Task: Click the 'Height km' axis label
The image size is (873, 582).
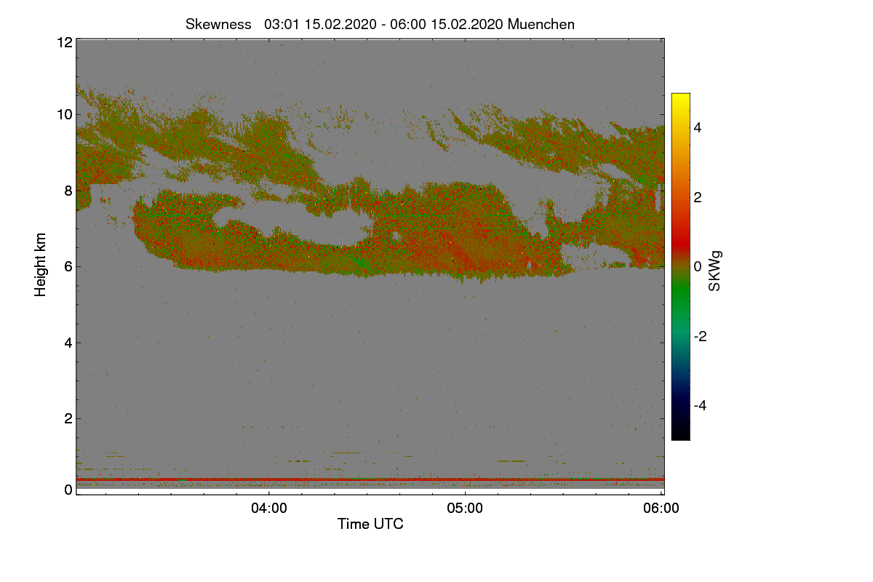Action: point(41,265)
